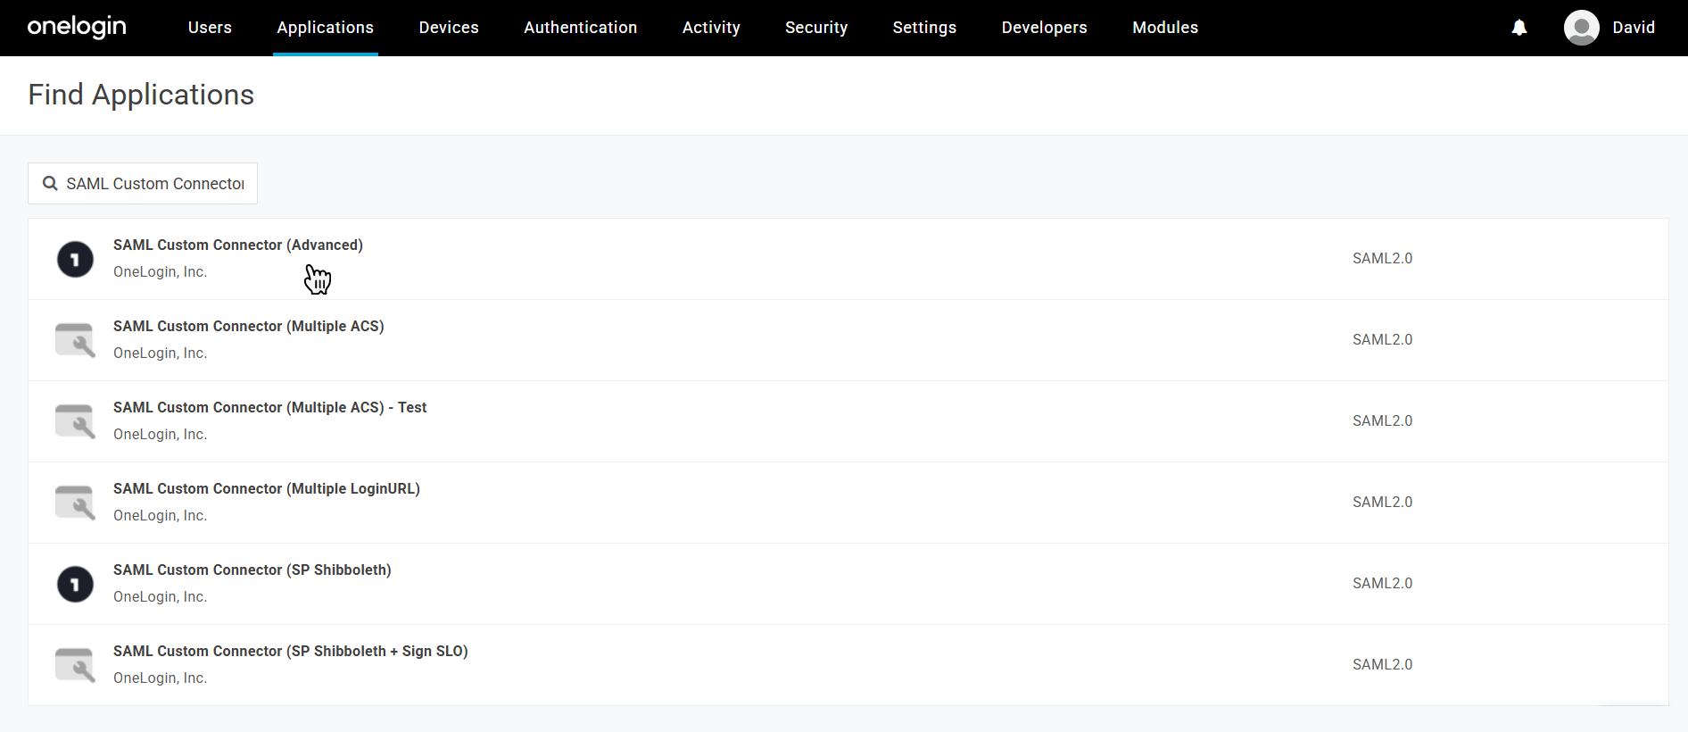Open the Settings menu

click(924, 28)
